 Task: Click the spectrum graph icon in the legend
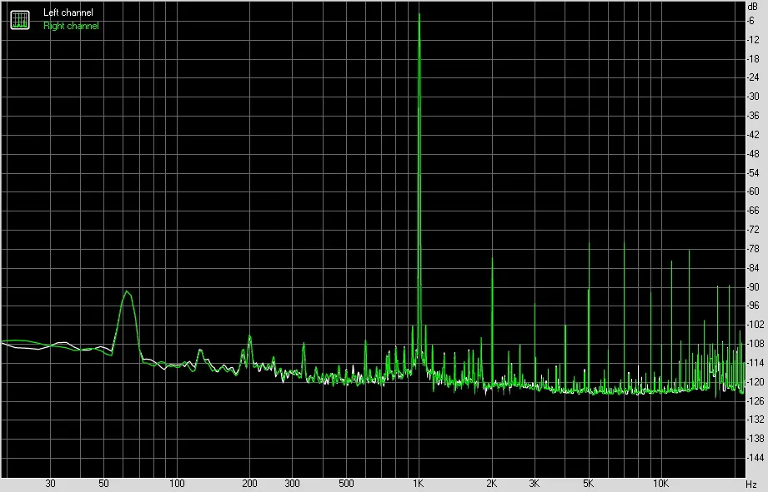20,19
